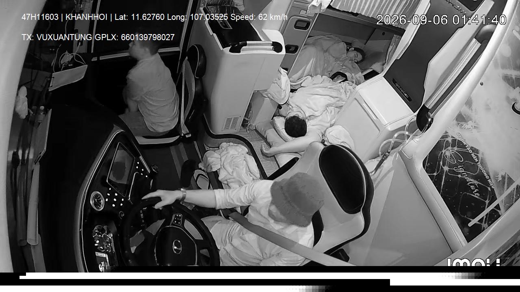Click the KHANHHOI label in overlay

click(86, 17)
